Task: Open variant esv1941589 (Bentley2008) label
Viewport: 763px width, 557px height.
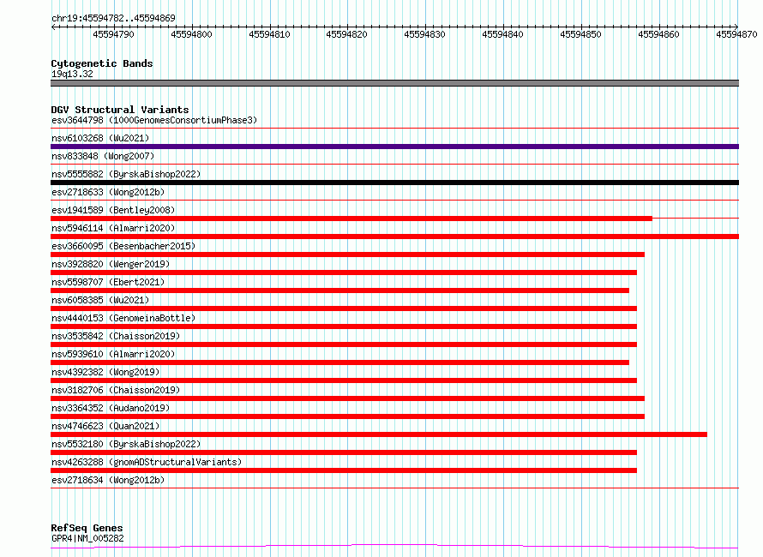Action: [x=113, y=210]
